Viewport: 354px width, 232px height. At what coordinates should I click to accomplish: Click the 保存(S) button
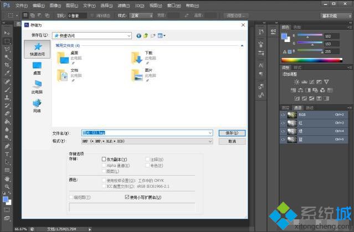pyautogui.click(x=232, y=133)
